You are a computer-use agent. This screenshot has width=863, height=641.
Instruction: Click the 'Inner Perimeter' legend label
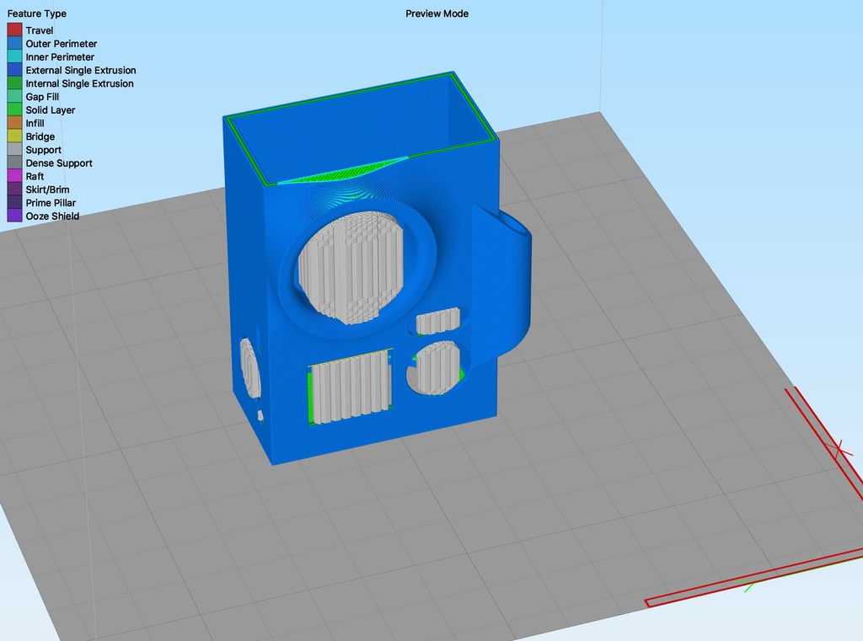click(x=60, y=57)
